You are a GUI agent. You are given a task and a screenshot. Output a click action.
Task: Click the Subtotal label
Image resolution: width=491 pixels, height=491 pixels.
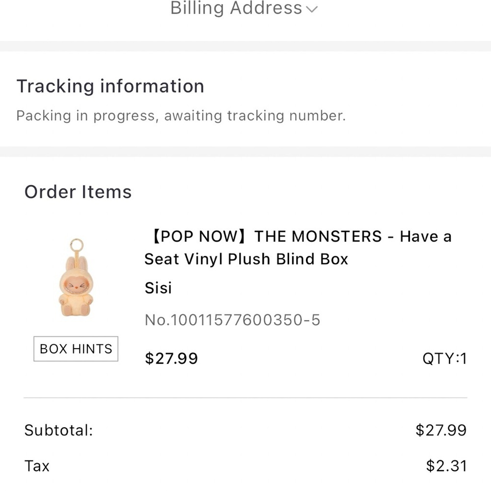click(x=58, y=431)
